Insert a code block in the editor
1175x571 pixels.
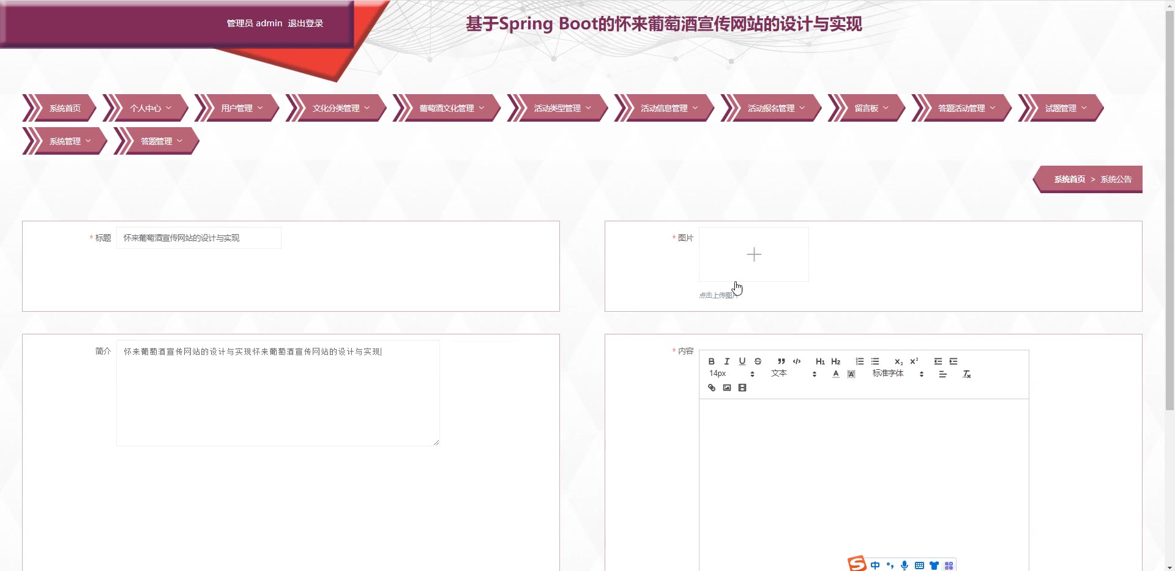[797, 361]
